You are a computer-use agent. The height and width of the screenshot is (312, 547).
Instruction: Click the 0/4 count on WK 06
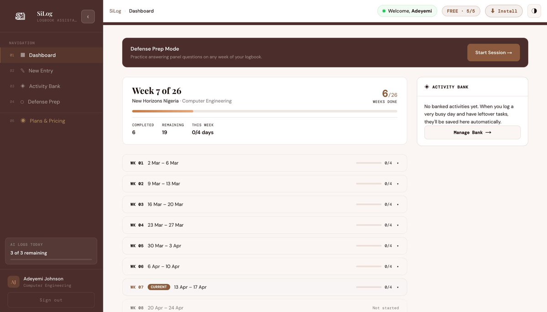coord(388,267)
